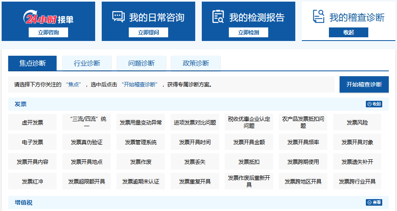
Task: Choose the 发票红冲 focus option
Action: click(32, 182)
